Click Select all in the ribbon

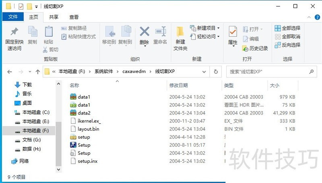pyautogui.click(x=287, y=28)
